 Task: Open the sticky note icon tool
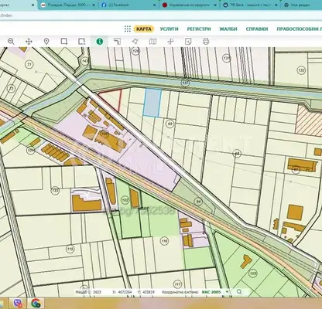click(188, 42)
